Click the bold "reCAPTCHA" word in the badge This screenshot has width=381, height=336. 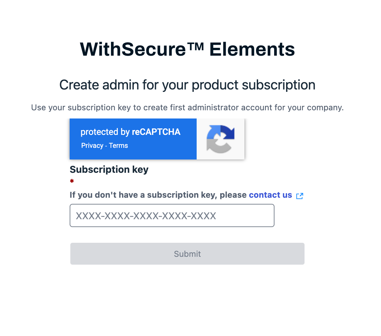point(156,132)
